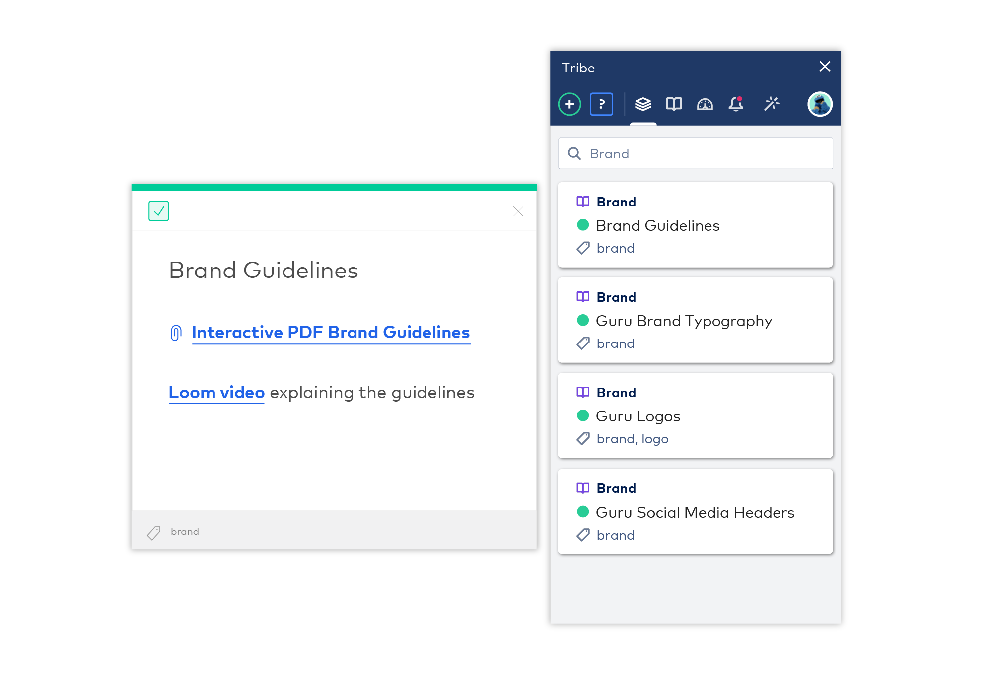Toggle the green verification checkmark on card
993x686 pixels.
[x=159, y=211]
